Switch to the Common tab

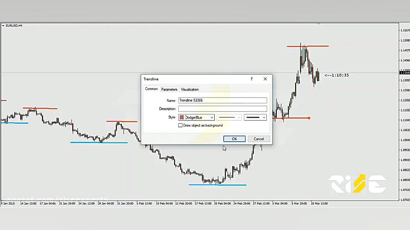[151, 89]
